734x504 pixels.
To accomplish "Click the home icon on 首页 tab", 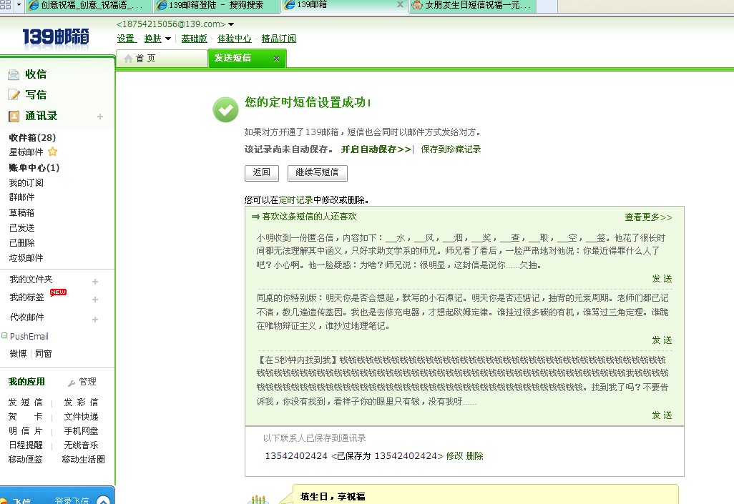I will click(128, 59).
